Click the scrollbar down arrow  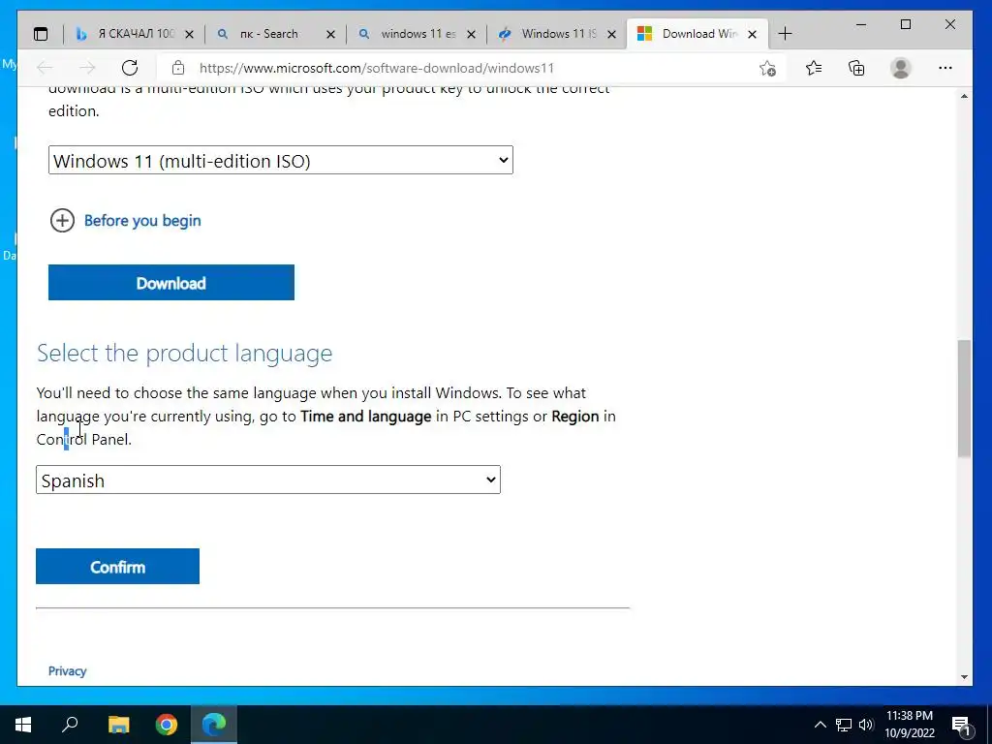(964, 677)
